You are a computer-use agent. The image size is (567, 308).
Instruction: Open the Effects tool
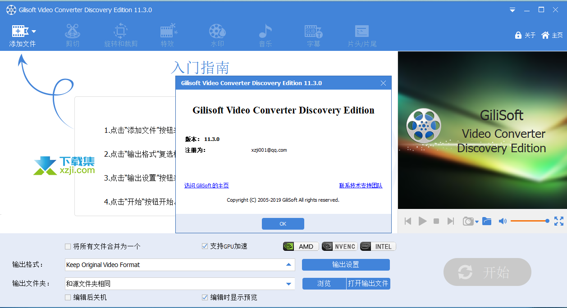pos(168,36)
